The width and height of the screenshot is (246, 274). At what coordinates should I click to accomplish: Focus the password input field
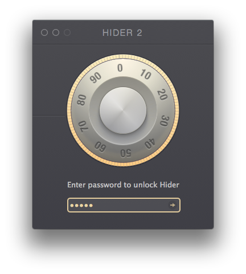click(x=124, y=205)
